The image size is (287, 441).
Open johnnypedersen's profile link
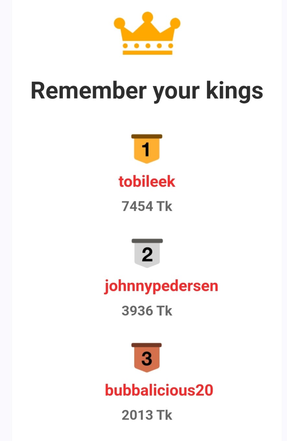161,287
